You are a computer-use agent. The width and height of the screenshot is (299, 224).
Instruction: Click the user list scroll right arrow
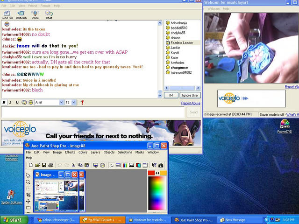point(198,88)
